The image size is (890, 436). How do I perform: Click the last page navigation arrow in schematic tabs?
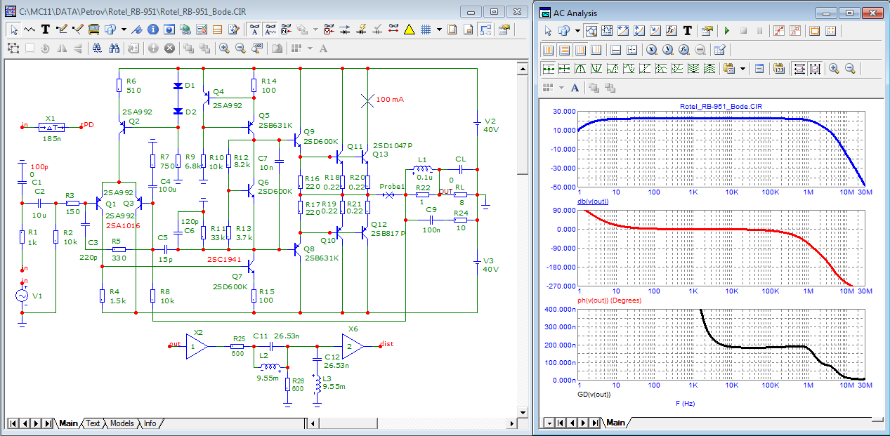pos(47,423)
